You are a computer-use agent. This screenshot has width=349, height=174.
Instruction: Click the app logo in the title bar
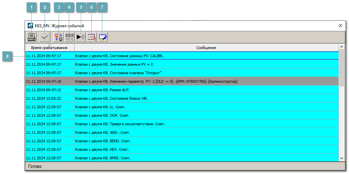(30, 26)
